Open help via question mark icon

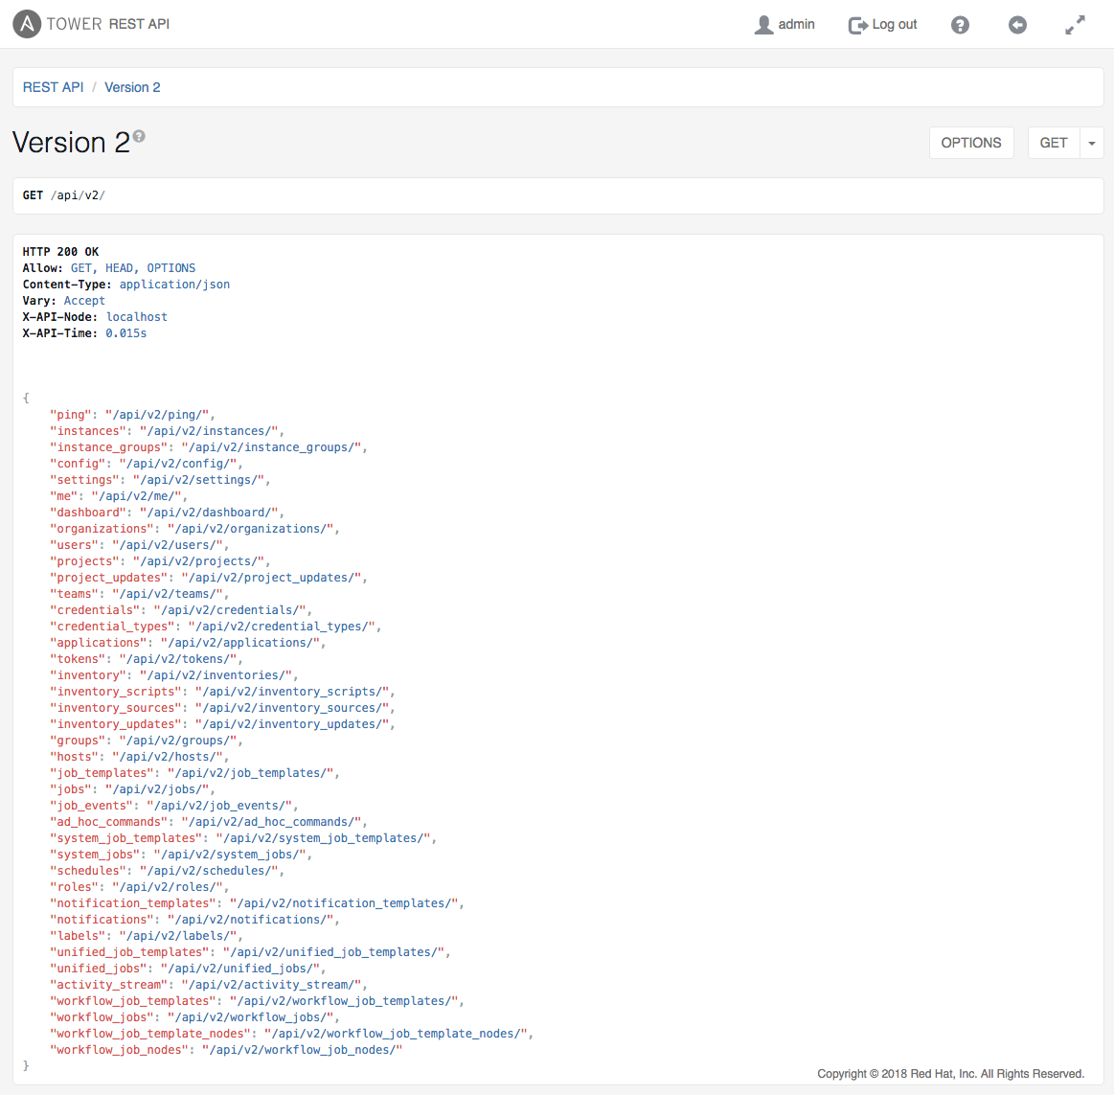coord(960,25)
